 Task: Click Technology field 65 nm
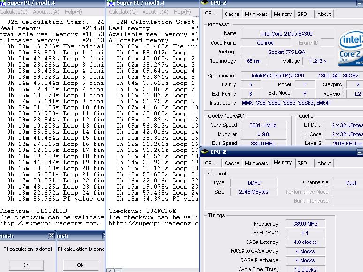pyautogui.click(x=254, y=61)
